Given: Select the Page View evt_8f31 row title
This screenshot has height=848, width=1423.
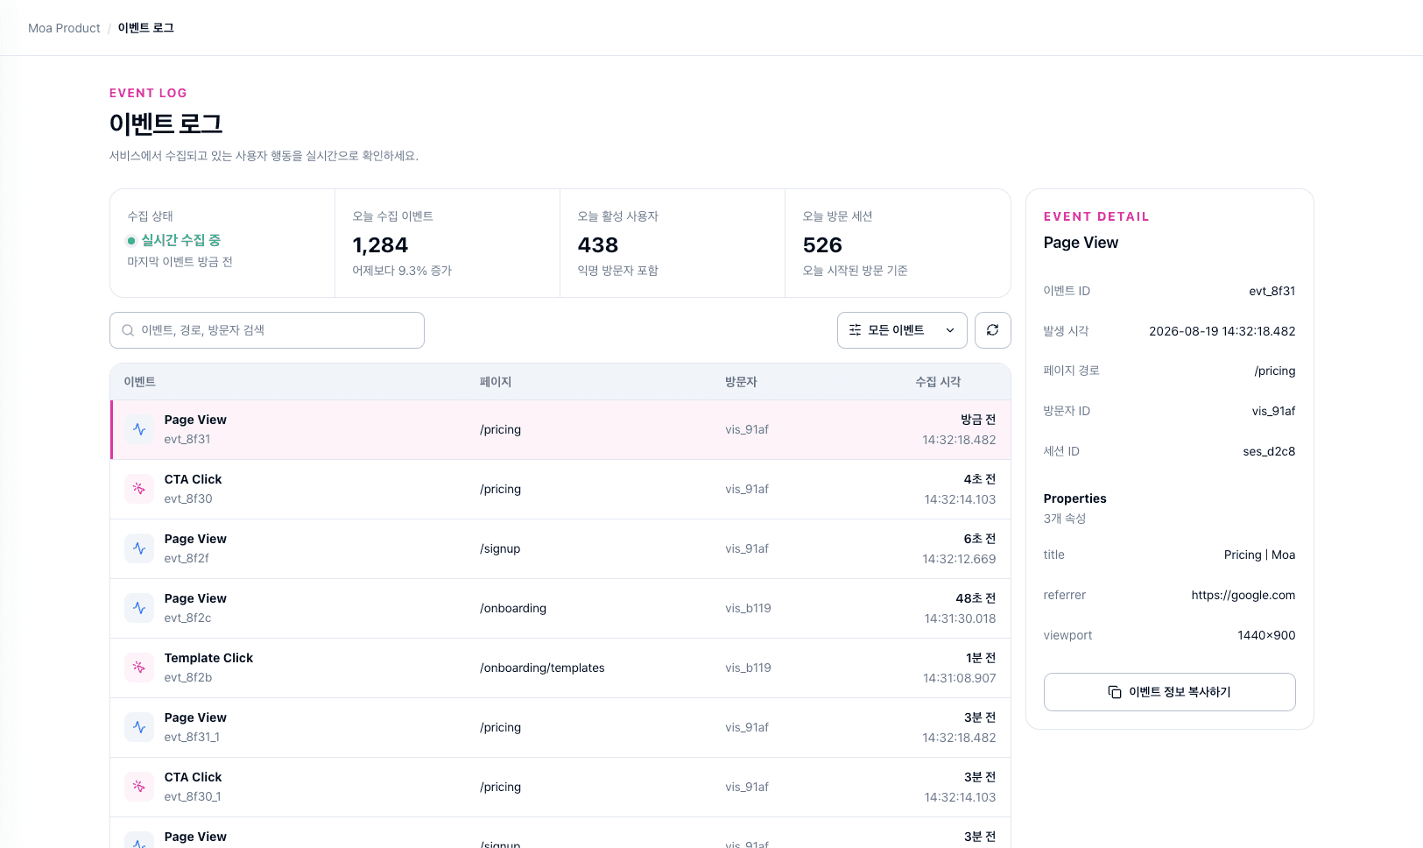Looking at the screenshot, I should (x=195, y=420).
